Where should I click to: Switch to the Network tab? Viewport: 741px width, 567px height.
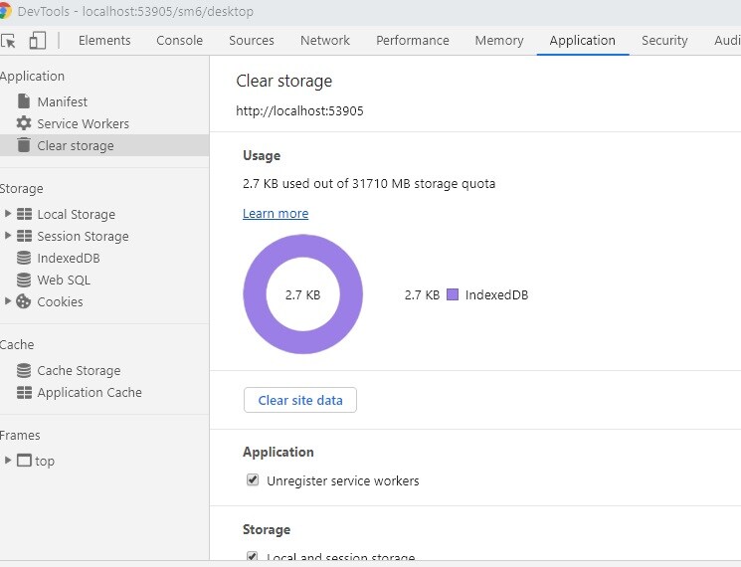[x=325, y=41]
